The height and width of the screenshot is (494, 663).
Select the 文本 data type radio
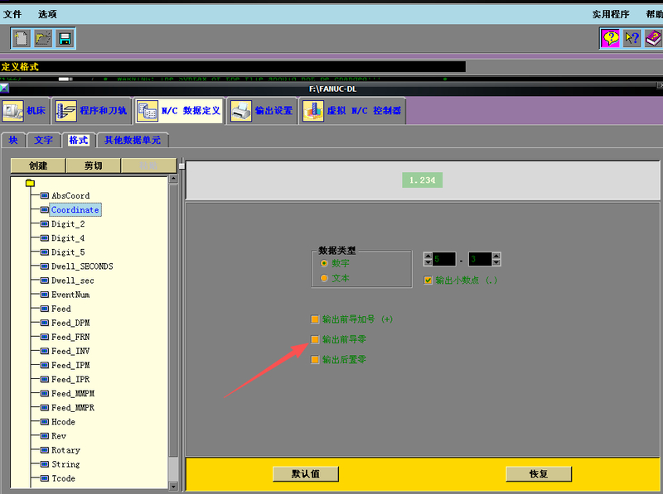tap(324, 278)
